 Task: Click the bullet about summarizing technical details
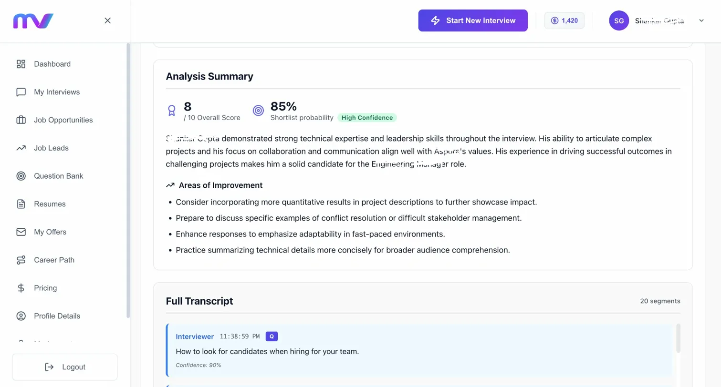343,250
